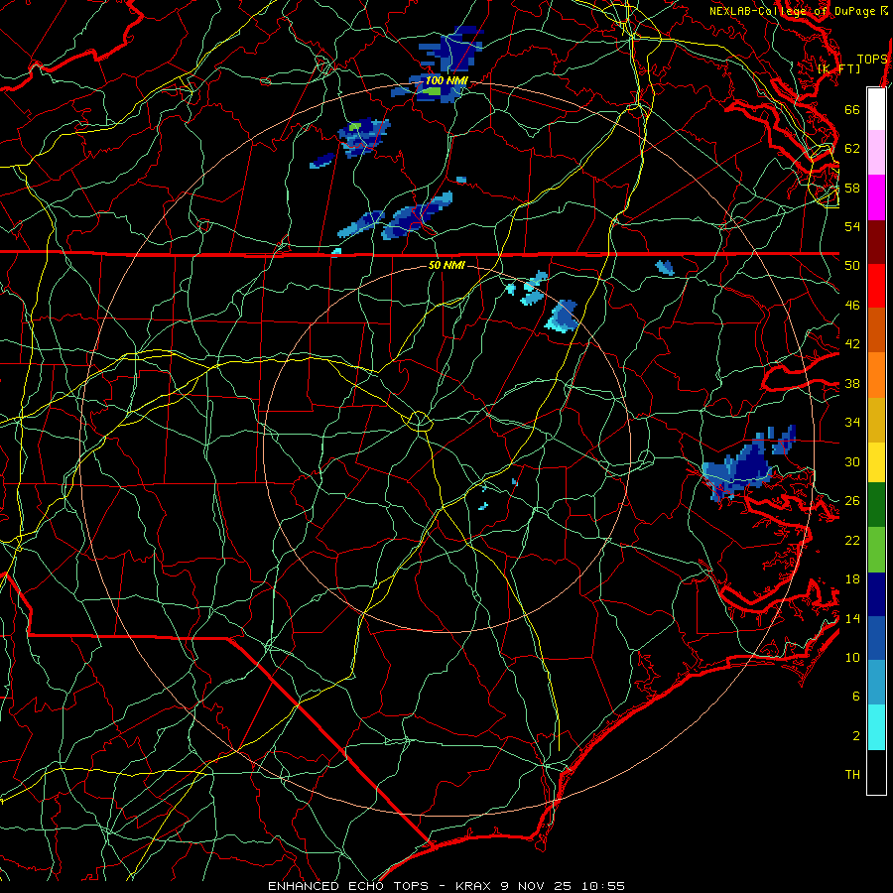Click the 6 value on the scale

click(x=856, y=697)
